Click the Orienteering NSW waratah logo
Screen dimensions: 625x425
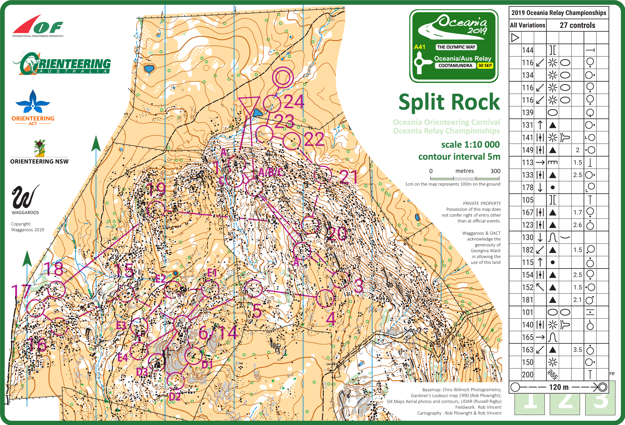point(39,152)
